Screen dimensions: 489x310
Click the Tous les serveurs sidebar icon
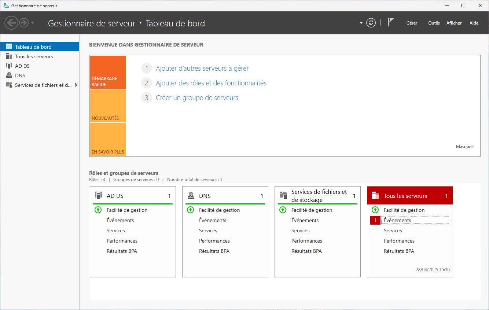pyautogui.click(x=9, y=56)
